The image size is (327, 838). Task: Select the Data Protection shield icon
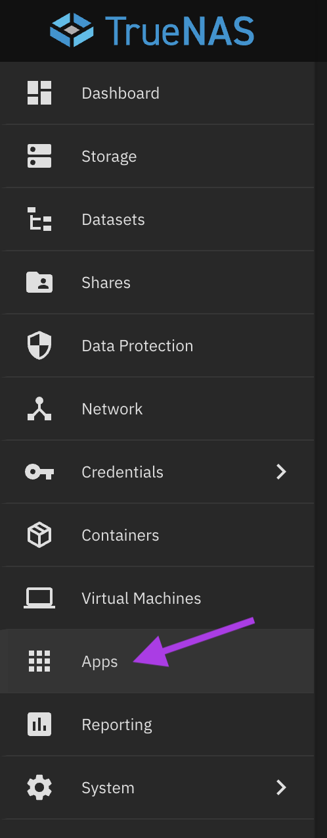[x=39, y=345]
